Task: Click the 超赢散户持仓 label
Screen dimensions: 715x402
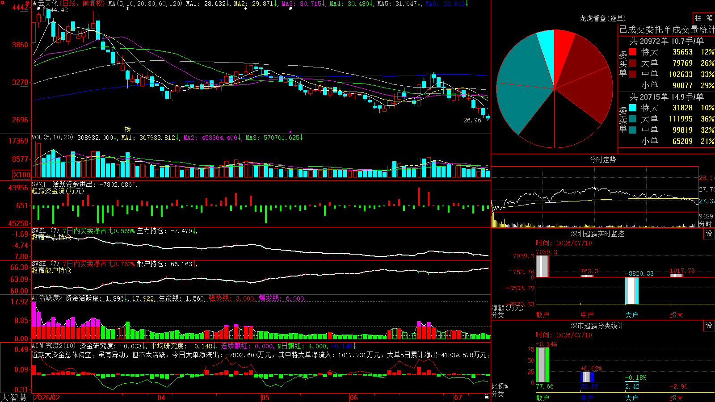Action: coord(51,270)
